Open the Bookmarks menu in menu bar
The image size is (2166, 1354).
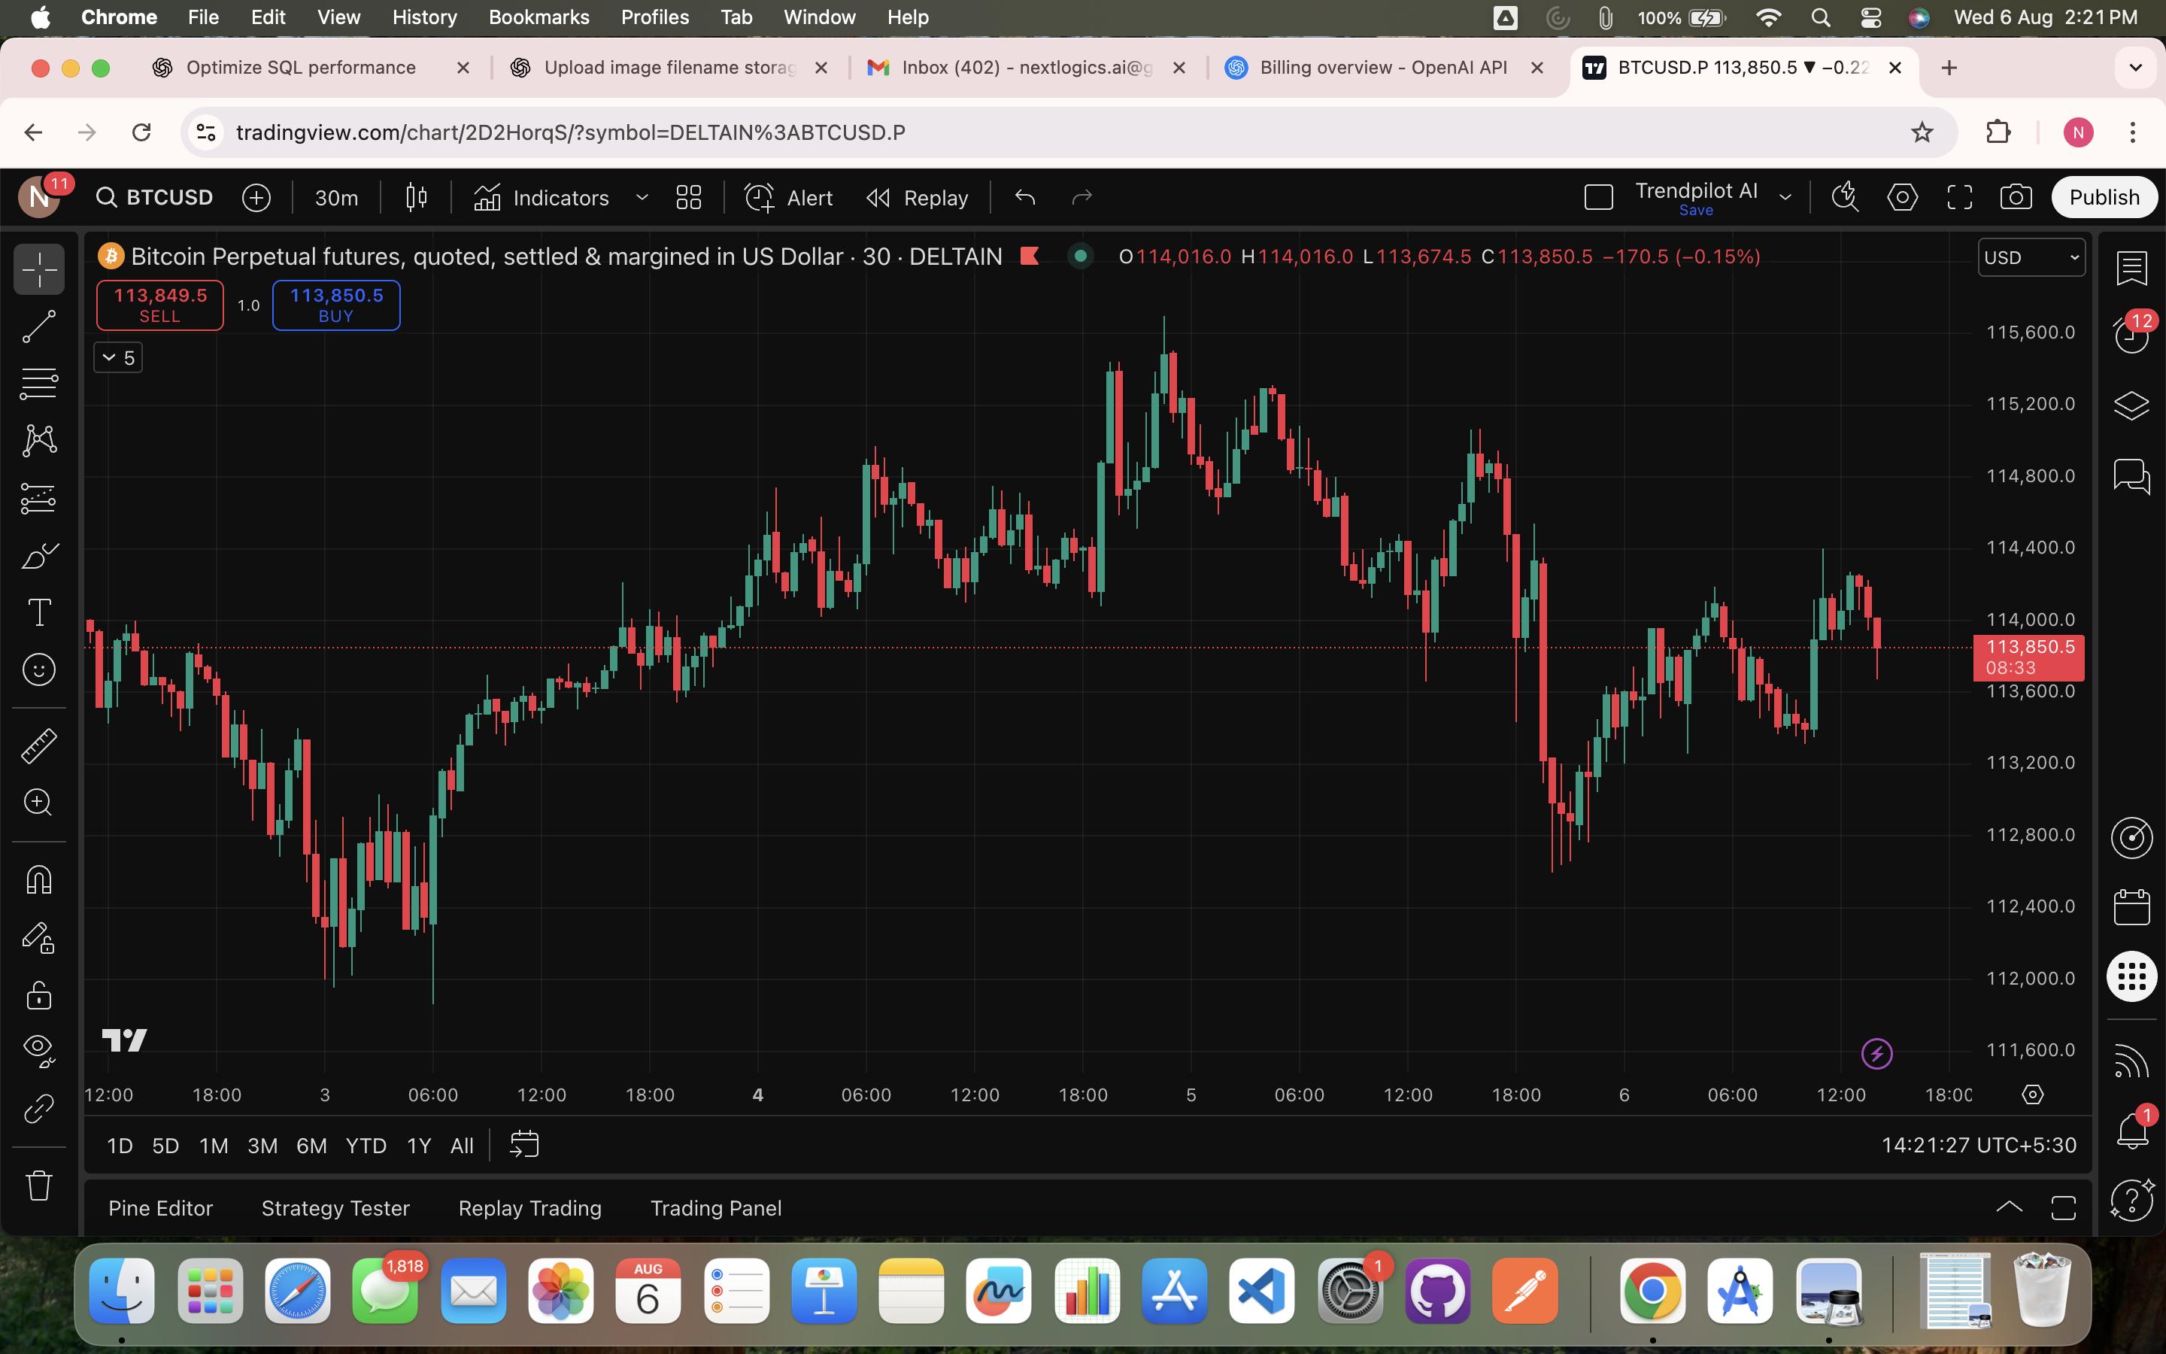click(538, 17)
